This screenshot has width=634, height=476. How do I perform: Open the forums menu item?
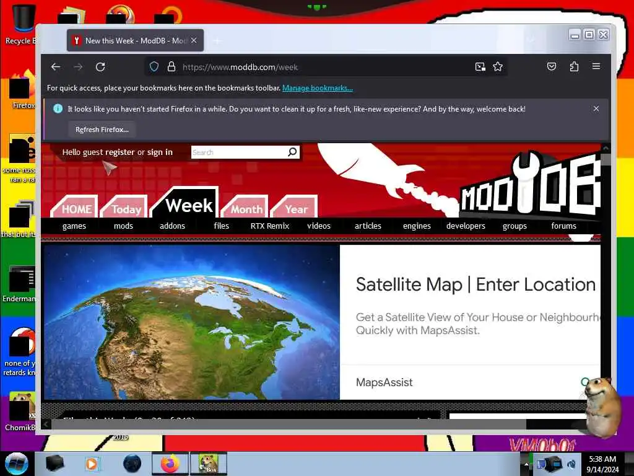pyautogui.click(x=563, y=226)
